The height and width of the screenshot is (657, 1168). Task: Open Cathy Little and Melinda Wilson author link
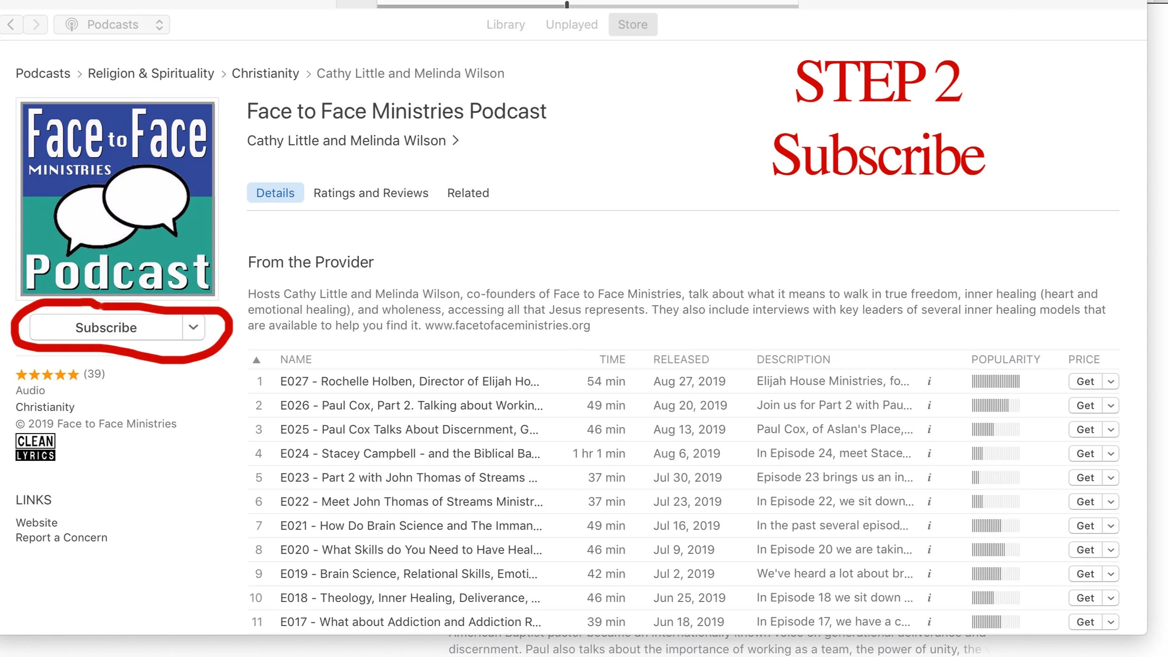point(353,141)
